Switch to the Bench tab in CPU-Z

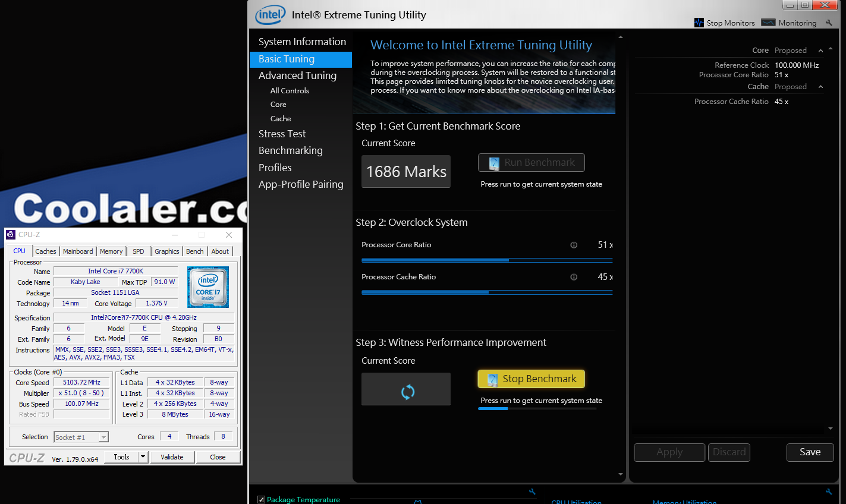pos(195,251)
